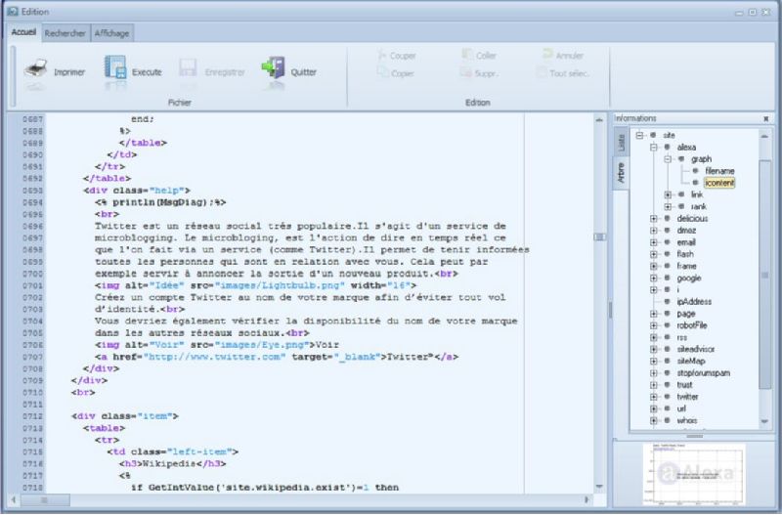Image resolution: width=782 pixels, height=515 pixels.
Task: Click the Imprimer printer icon
Action: [36, 69]
